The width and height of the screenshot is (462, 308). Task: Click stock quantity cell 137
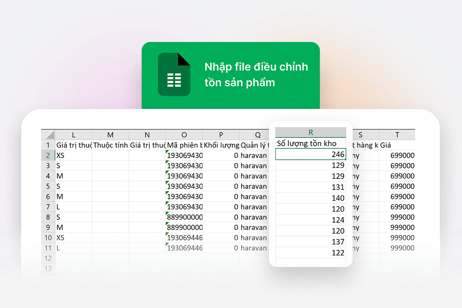[310, 242]
